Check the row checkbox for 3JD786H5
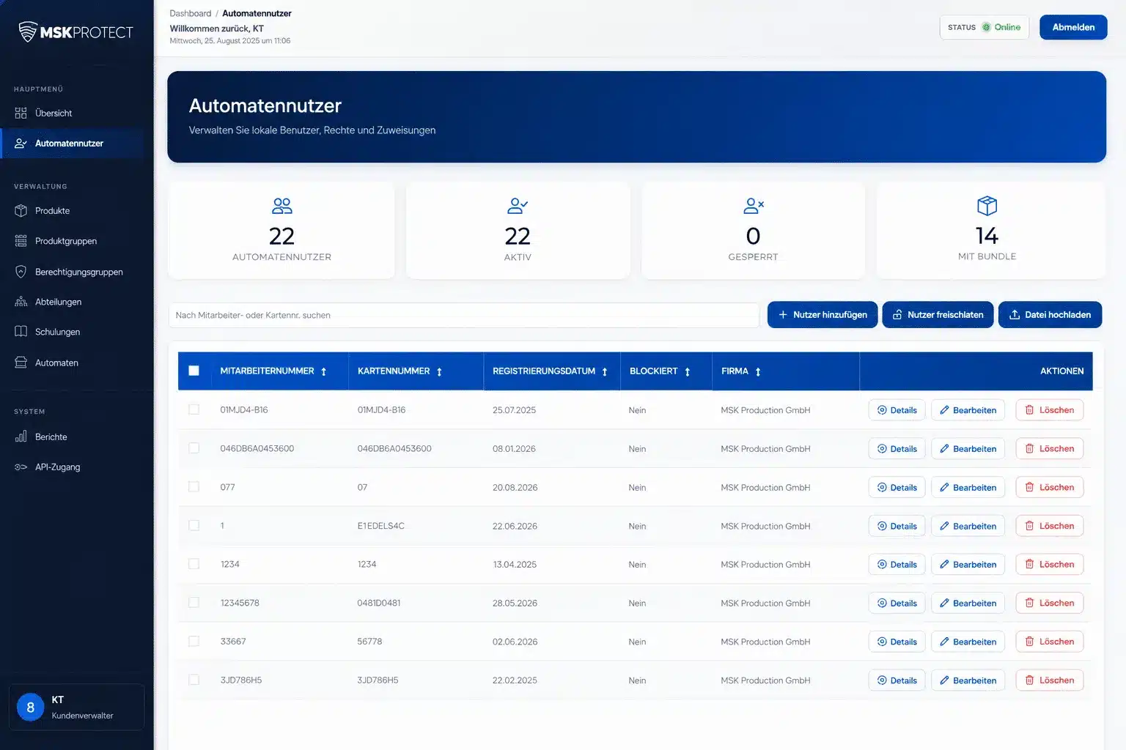Screen dimensions: 1126x750 [194, 680]
